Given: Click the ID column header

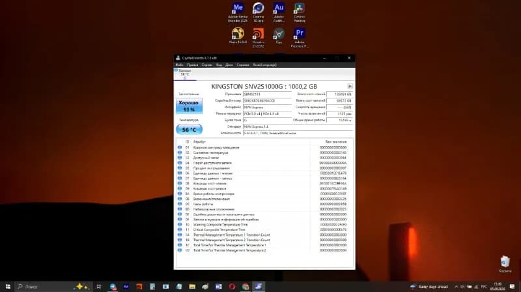Looking at the screenshot, I should tap(187, 141).
